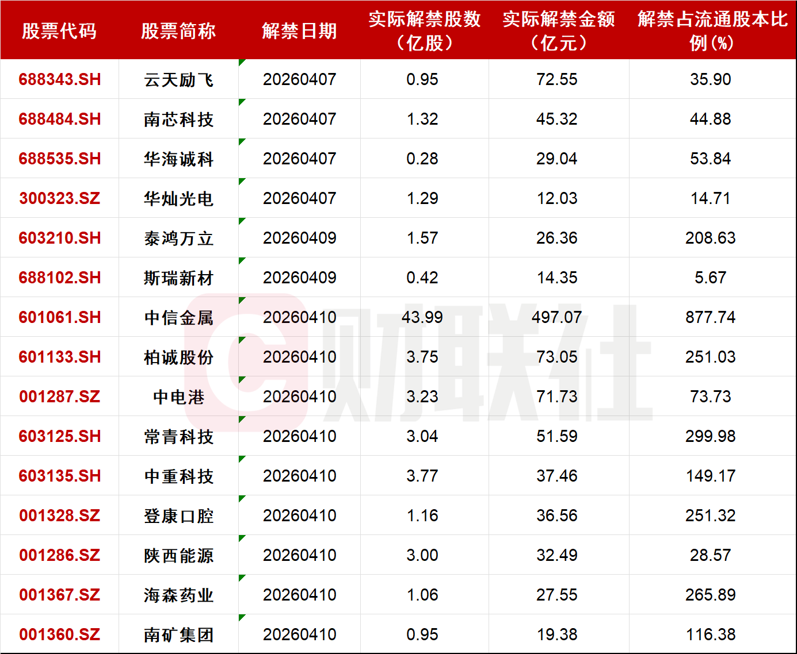Screen dimensions: 797x654
Task: Open stock code 688343.SH
Action: 60,79
